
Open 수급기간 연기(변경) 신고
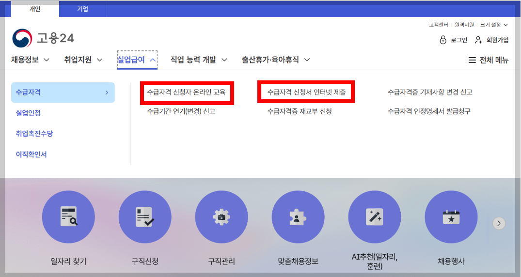tap(181, 111)
